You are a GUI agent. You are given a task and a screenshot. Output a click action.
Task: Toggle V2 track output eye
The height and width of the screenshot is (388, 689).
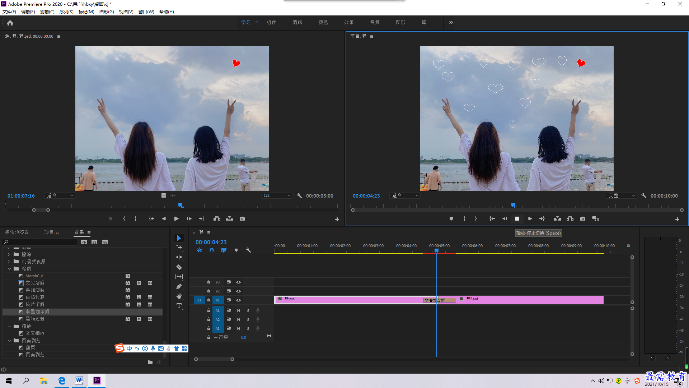(x=238, y=291)
